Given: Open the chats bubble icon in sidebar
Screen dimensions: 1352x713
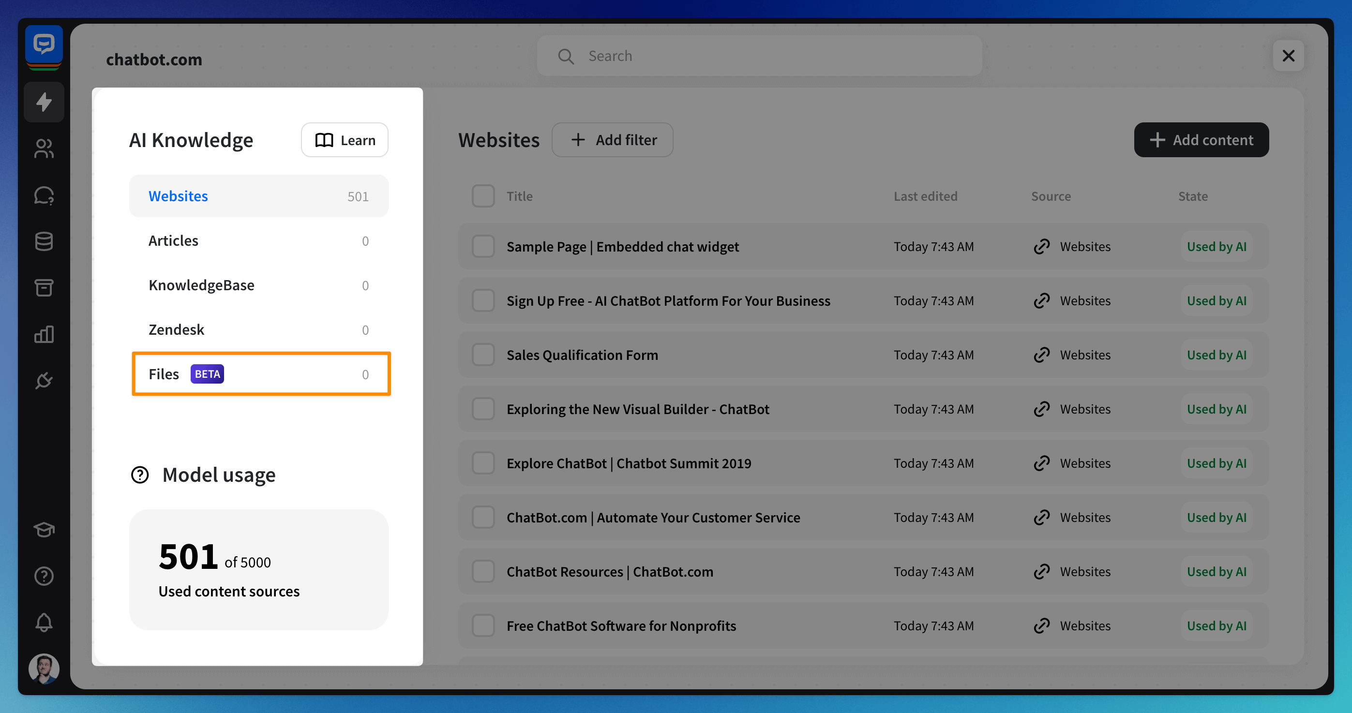Looking at the screenshot, I should pos(44,195).
